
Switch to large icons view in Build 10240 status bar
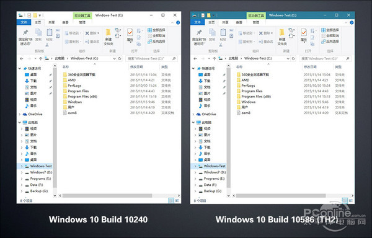(x=177, y=201)
